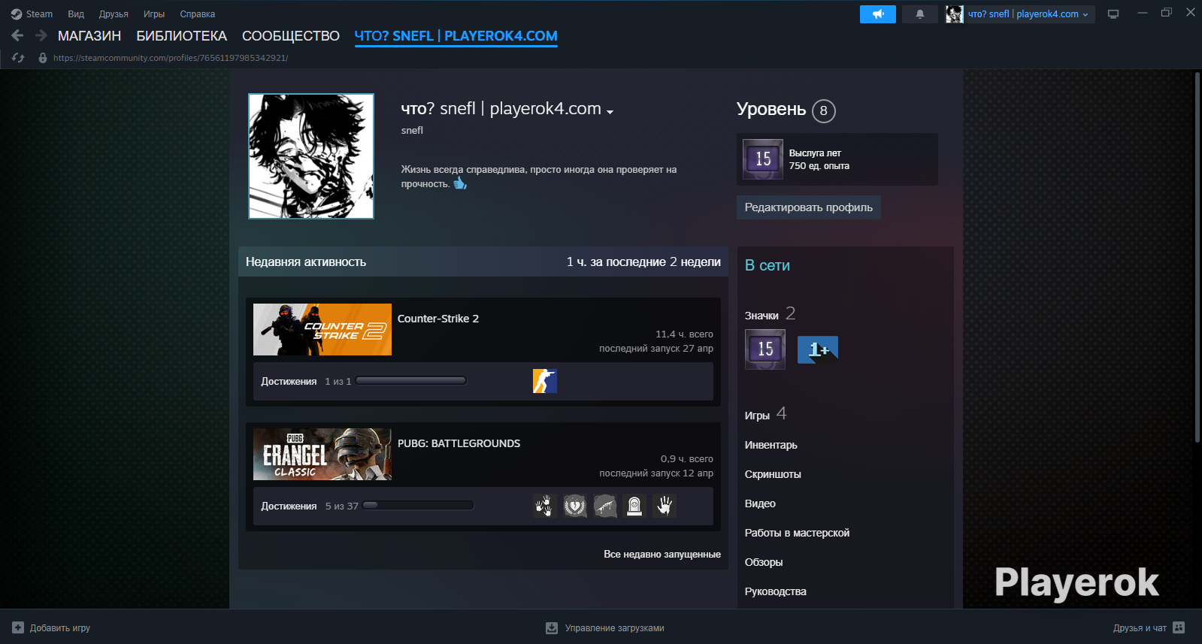Expand the persona name history arrow
This screenshot has width=1202, height=644.
[610, 112]
